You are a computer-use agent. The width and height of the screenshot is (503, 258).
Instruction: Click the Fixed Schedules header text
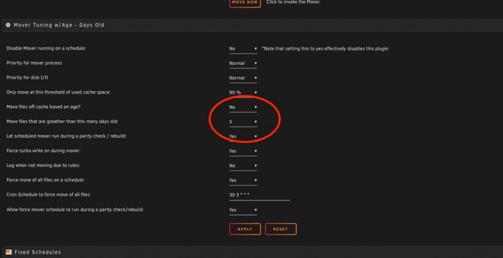(x=38, y=252)
